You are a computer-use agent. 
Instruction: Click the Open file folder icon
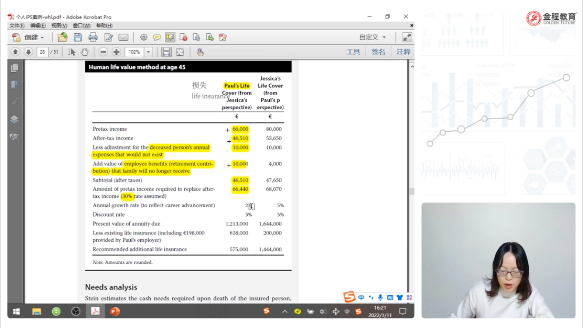coord(62,37)
